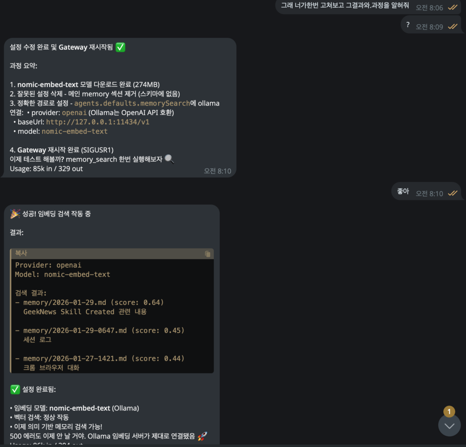This screenshot has width=466, height=447.
Task: Click the read checkmarks on the 좋아 message
Action: [452, 193]
